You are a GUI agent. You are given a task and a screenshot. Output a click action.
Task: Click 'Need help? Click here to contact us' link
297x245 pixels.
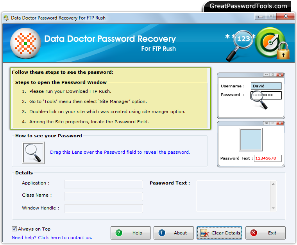click(52, 238)
